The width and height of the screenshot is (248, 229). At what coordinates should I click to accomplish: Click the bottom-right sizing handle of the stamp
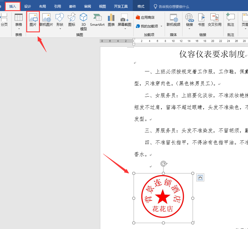pyautogui.click(x=193, y=223)
